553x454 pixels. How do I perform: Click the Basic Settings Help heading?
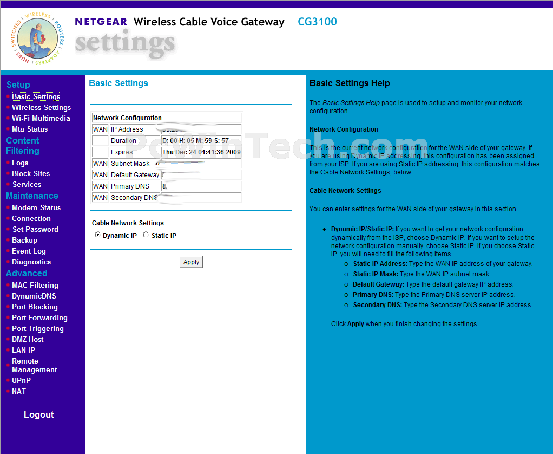click(350, 83)
